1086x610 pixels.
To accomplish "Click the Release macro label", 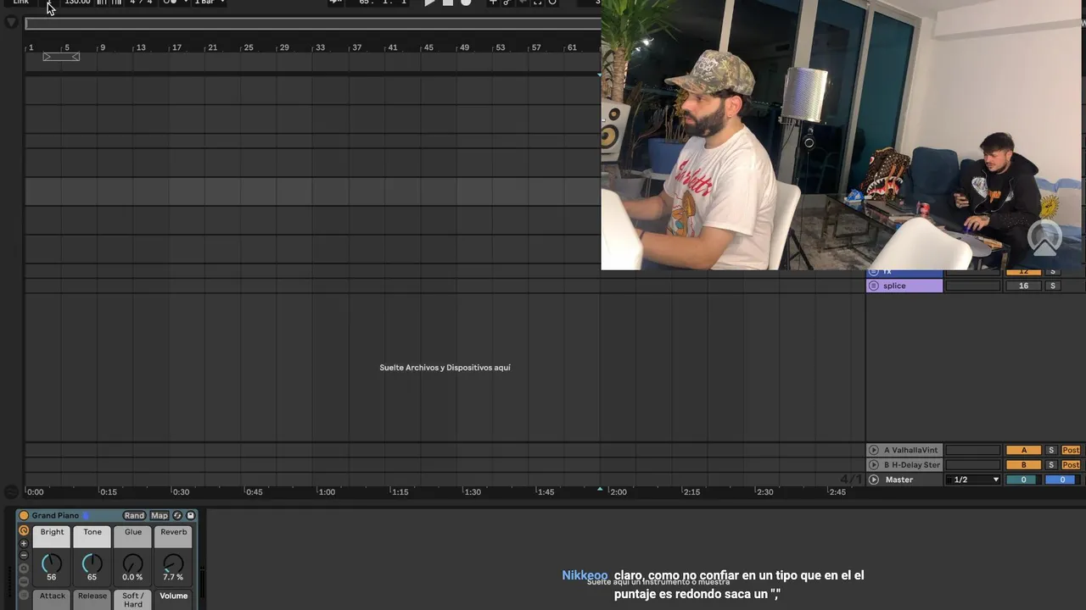I will 92,596.
